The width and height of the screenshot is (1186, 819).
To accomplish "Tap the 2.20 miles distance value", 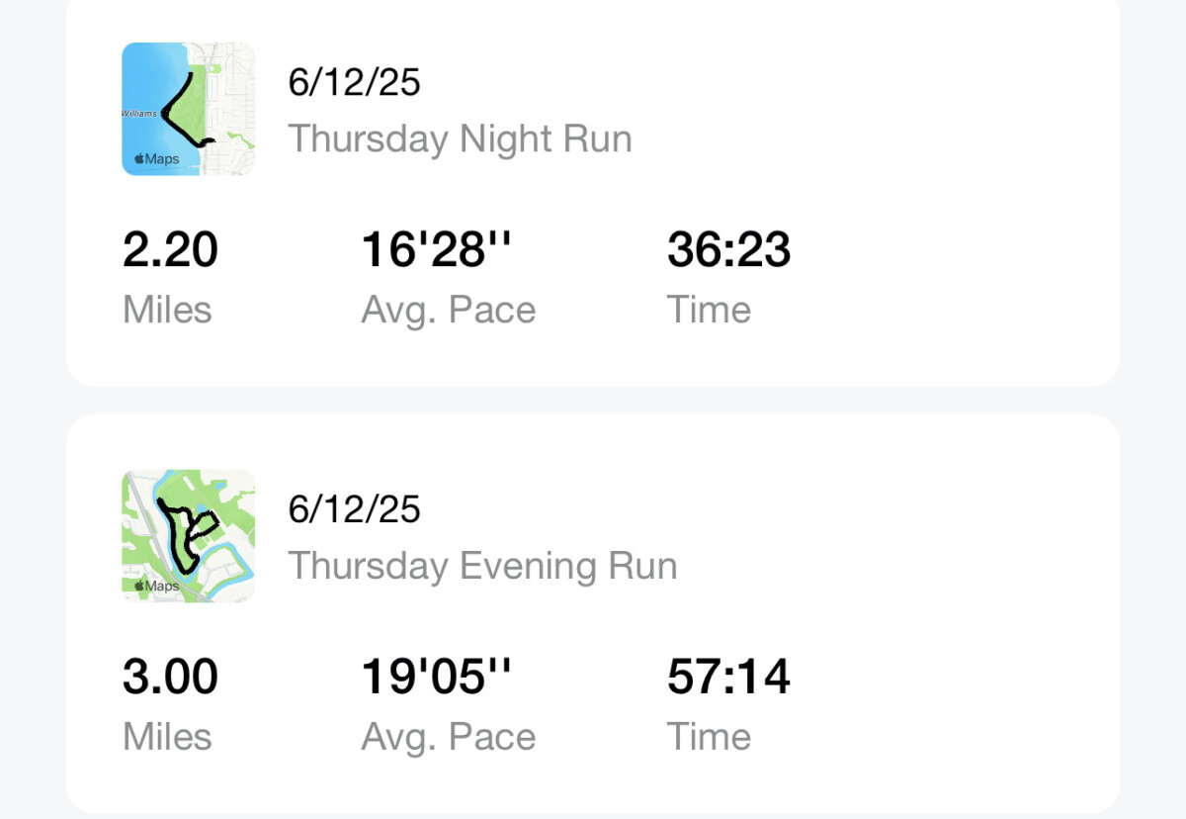I will tap(170, 249).
